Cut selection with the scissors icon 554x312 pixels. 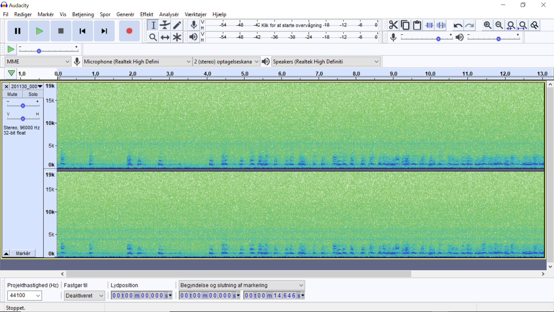[x=393, y=25]
